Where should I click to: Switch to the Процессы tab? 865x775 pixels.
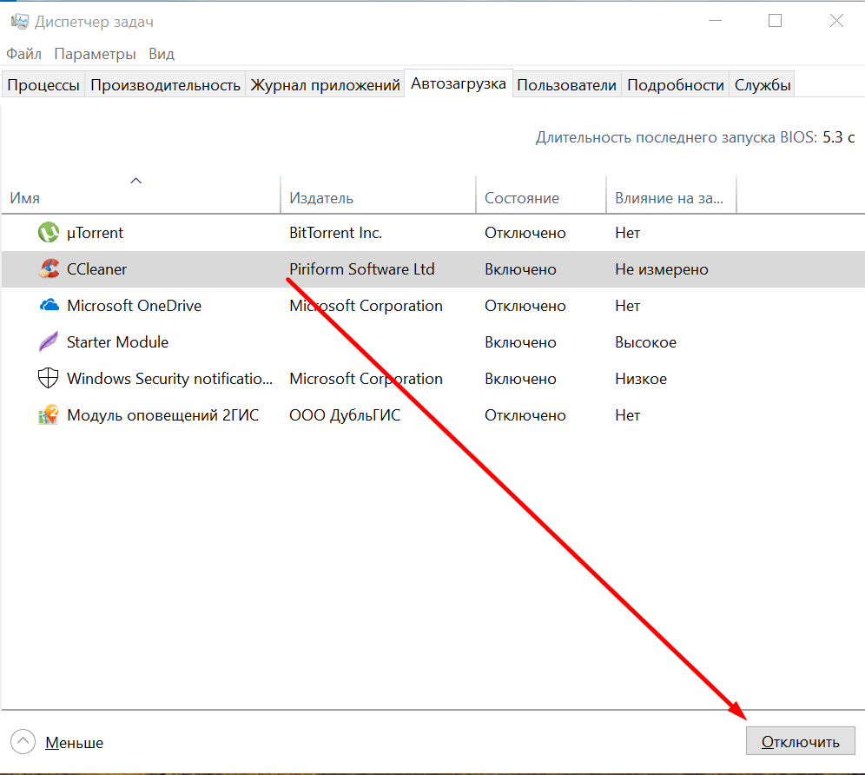[43, 84]
